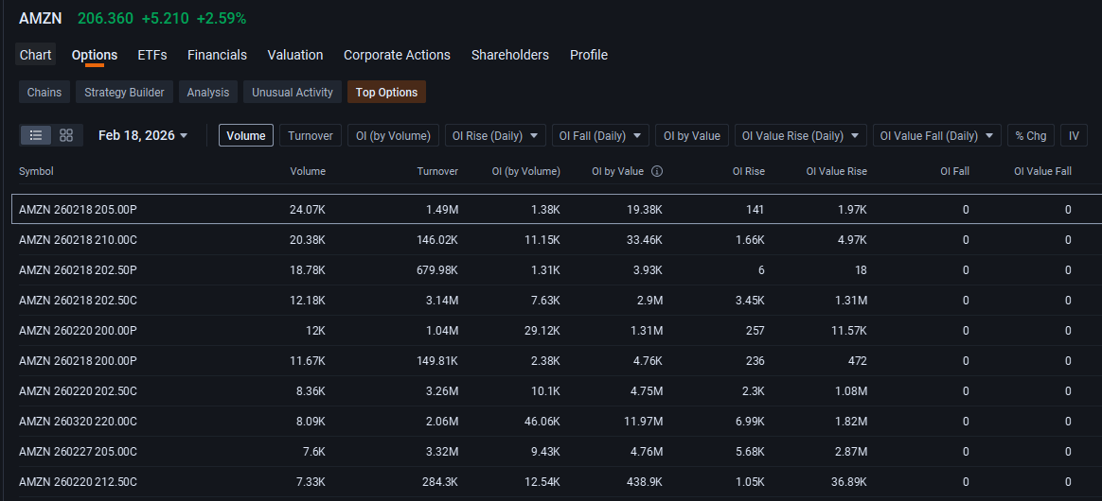Sort by Turnover column header
The width and height of the screenshot is (1102, 501).
[x=437, y=171]
